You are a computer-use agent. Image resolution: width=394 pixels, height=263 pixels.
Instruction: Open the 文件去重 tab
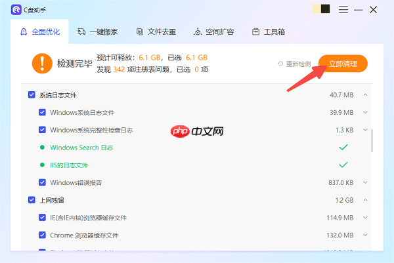click(x=156, y=31)
